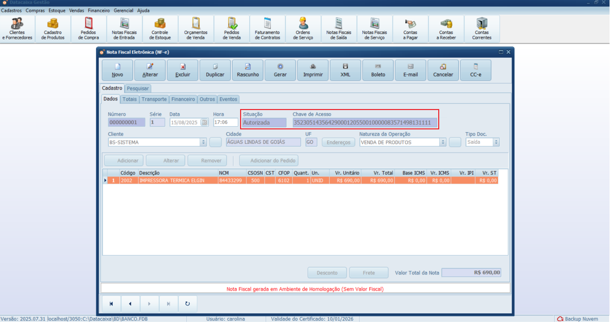Expand the Tipo Doc. dropdown
The image size is (616, 322).
[496, 142]
